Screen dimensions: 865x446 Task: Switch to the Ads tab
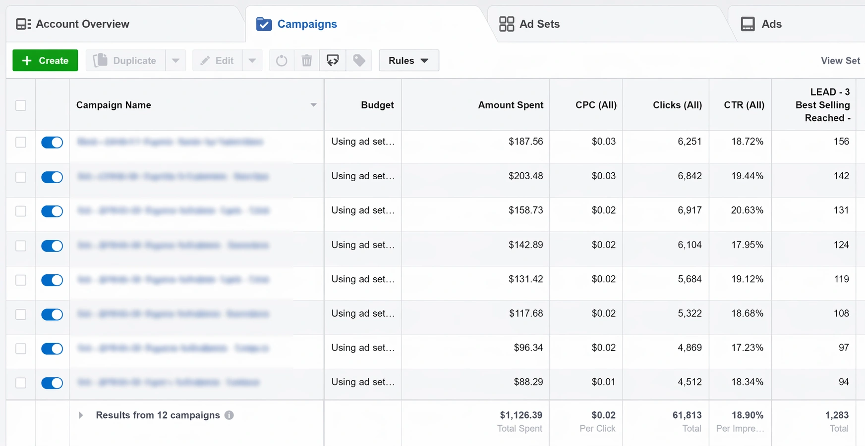point(771,24)
